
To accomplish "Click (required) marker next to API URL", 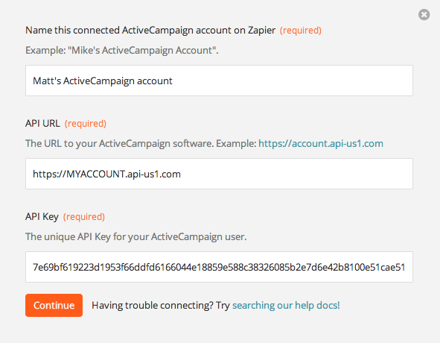I will point(86,124).
